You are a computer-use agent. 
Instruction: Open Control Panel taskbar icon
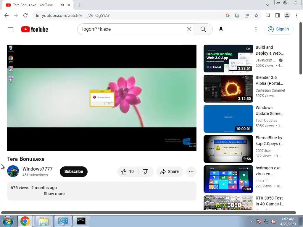point(63,221)
